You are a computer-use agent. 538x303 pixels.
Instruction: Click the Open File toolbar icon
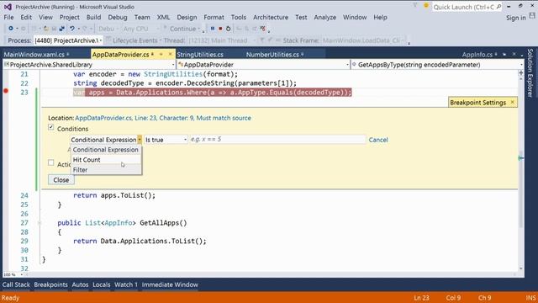(46, 29)
